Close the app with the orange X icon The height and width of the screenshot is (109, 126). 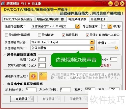click(122, 4)
